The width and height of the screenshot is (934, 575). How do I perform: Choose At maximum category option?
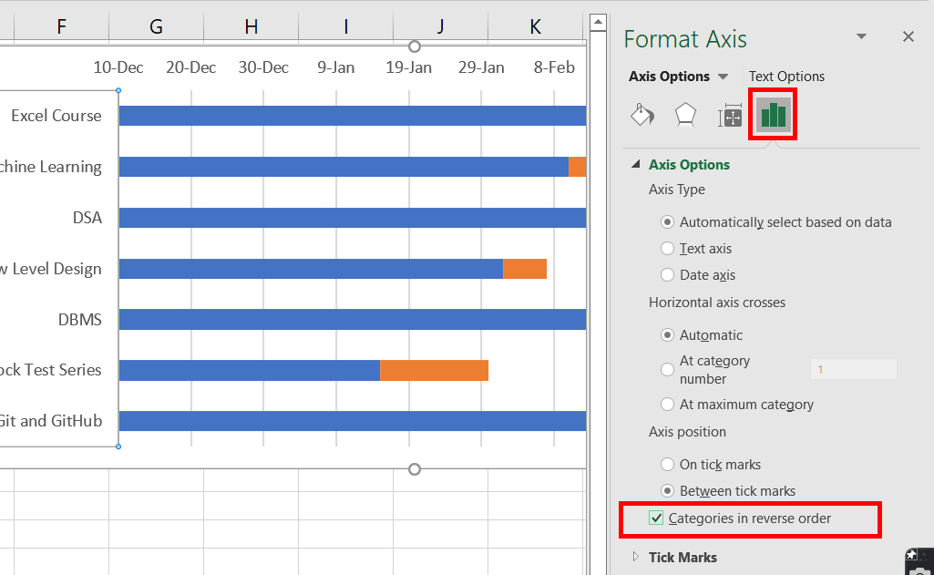tap(668, 405)
